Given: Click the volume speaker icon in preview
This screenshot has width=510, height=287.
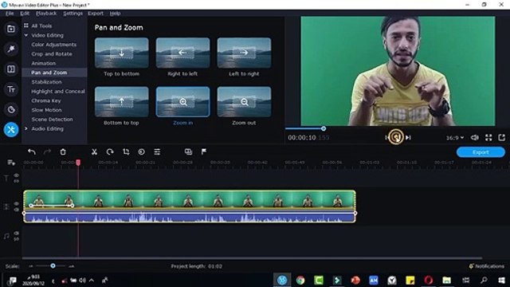Looking at the screenshot, I should click(475, 138).
